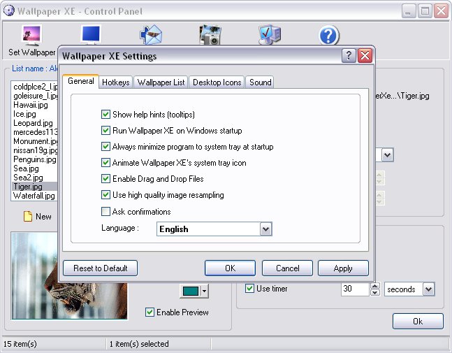This screenshot has width=452, height=353.
Task: Toggle Use timer checkbox in Control Panel
Action: click(249, 289)
